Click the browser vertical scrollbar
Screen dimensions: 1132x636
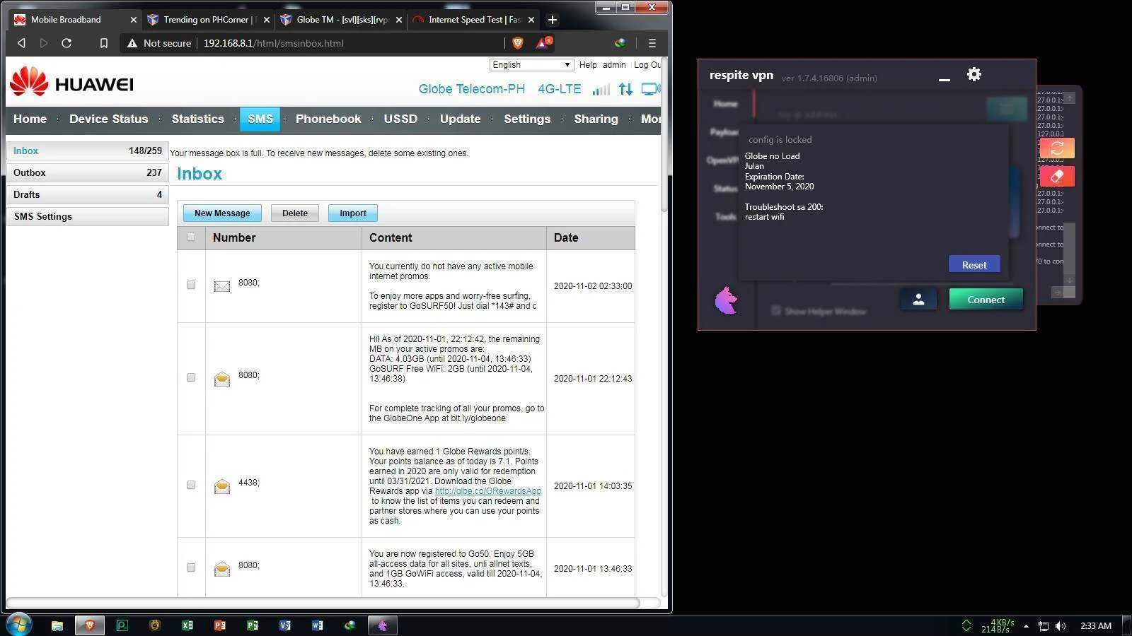(x=664, y=134)
